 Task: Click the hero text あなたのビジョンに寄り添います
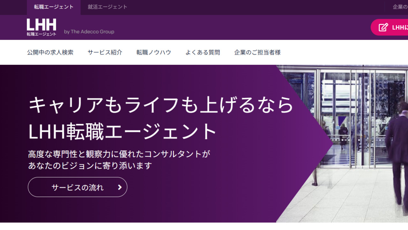click(x=90, y=166)
